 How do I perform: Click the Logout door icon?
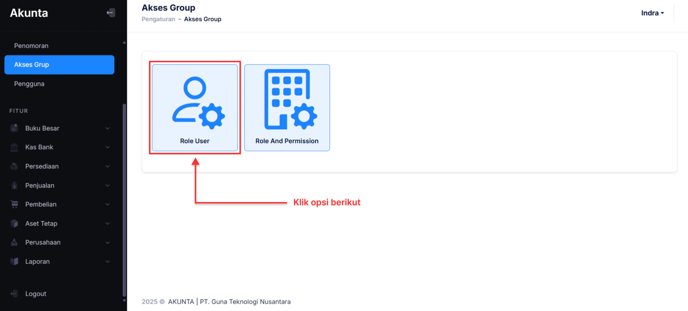tap(14, 294)
